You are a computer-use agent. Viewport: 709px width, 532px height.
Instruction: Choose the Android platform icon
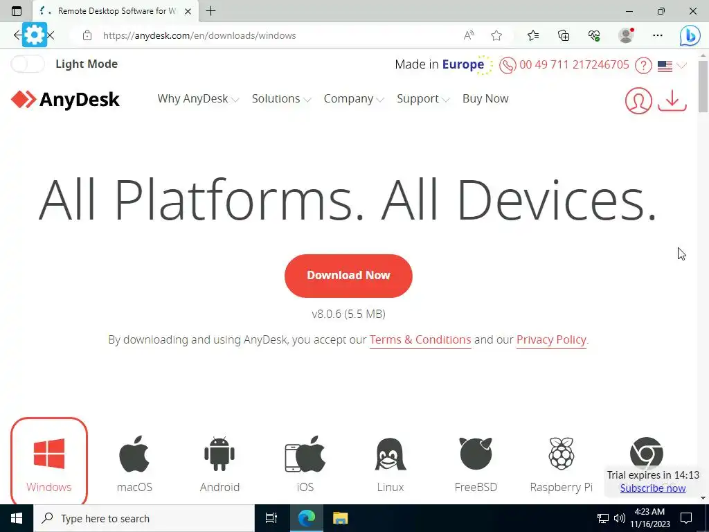coord(219,454)
